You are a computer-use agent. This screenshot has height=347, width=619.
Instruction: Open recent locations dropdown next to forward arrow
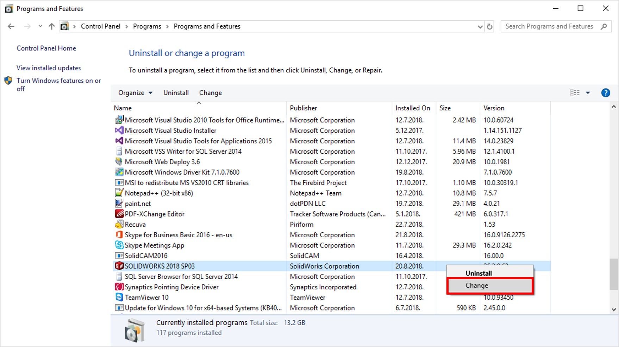[x=40, y=26]
